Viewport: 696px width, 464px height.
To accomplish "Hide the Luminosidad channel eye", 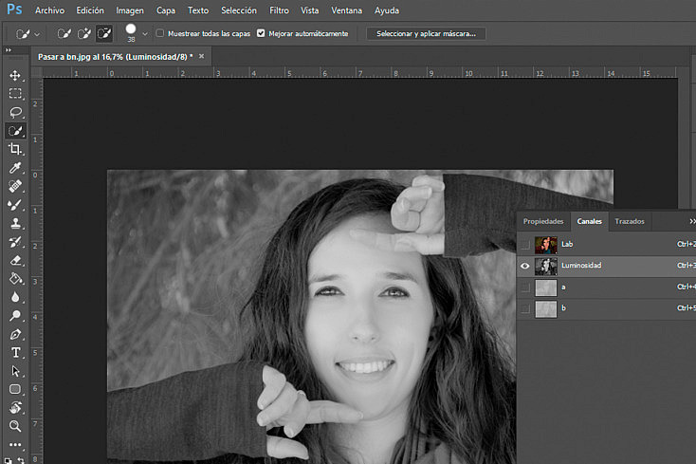I will pyautogui.click(x=525, y=266).
